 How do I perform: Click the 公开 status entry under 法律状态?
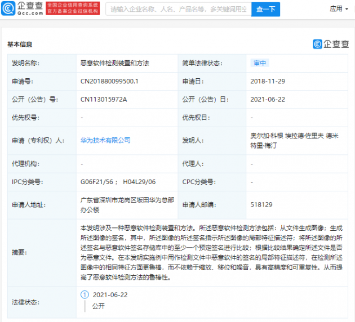tap(98, 306)
